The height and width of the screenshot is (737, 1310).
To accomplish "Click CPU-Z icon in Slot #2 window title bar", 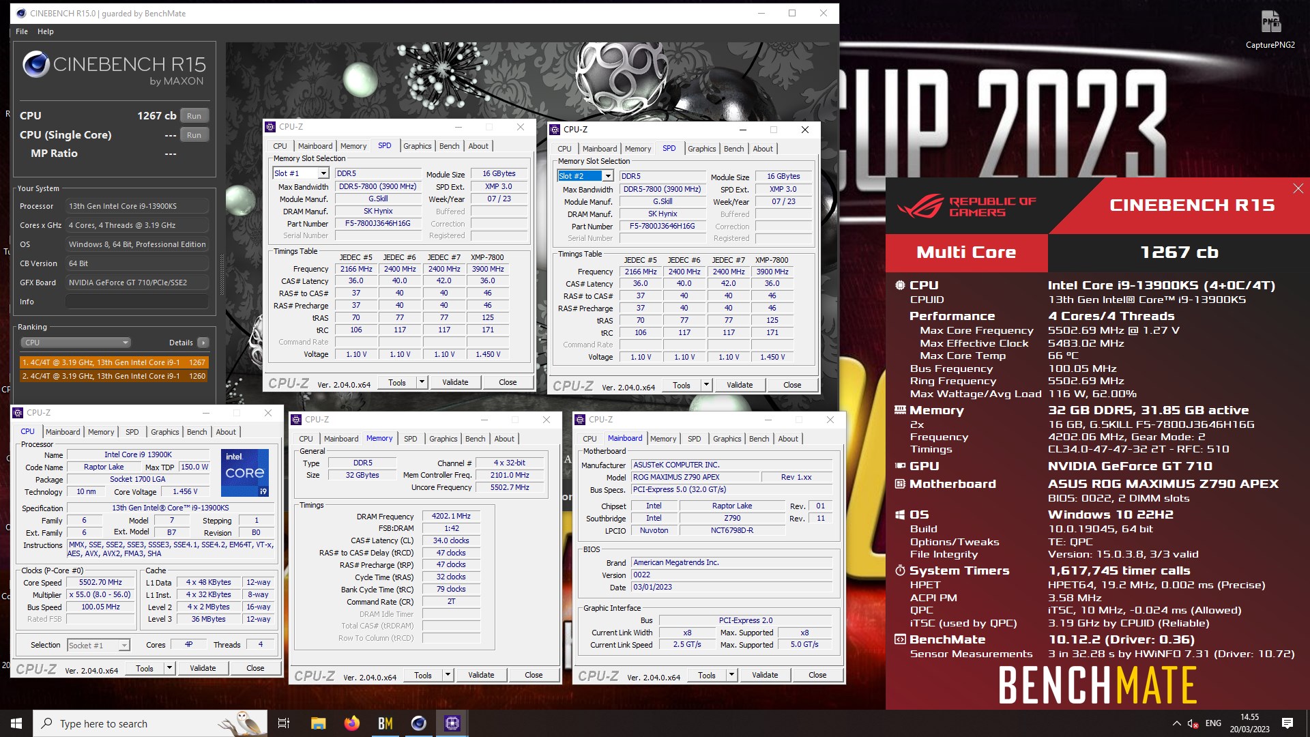I will (x=555, y=130).
